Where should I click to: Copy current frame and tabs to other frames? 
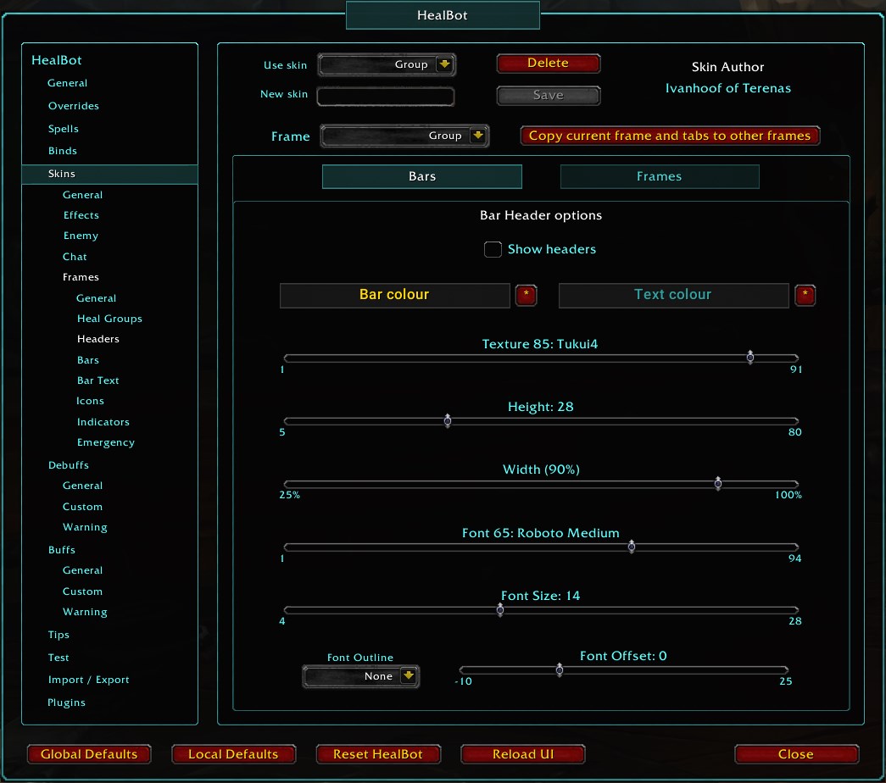tap(670, 136)
